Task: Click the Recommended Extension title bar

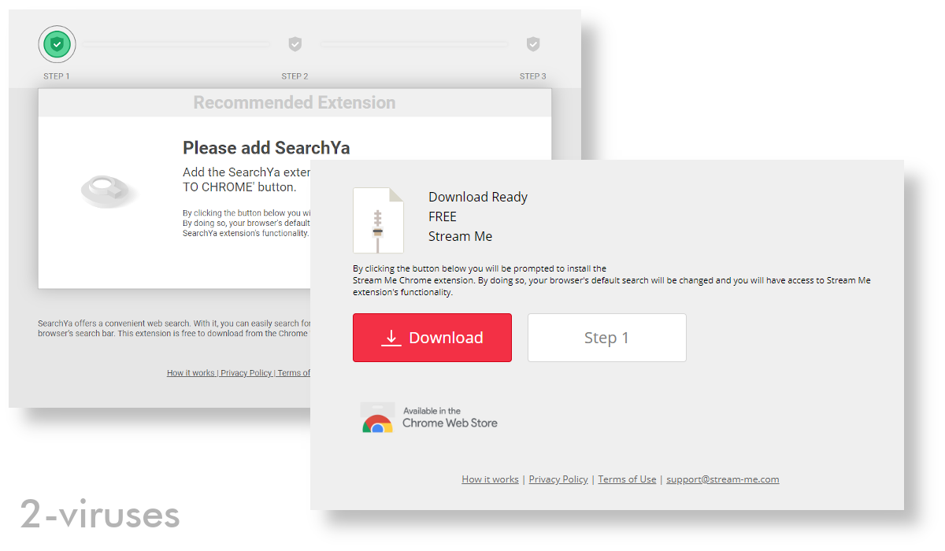Action: pyautogui.click(x=295, y=102)
